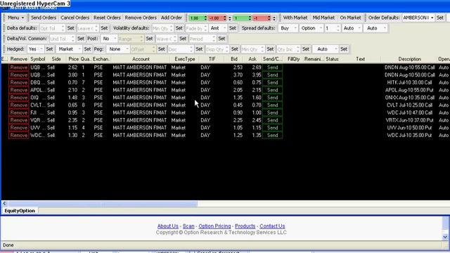Open the About Us link
The width and height of the screenshot is (450, 253).
coord(167,226)
